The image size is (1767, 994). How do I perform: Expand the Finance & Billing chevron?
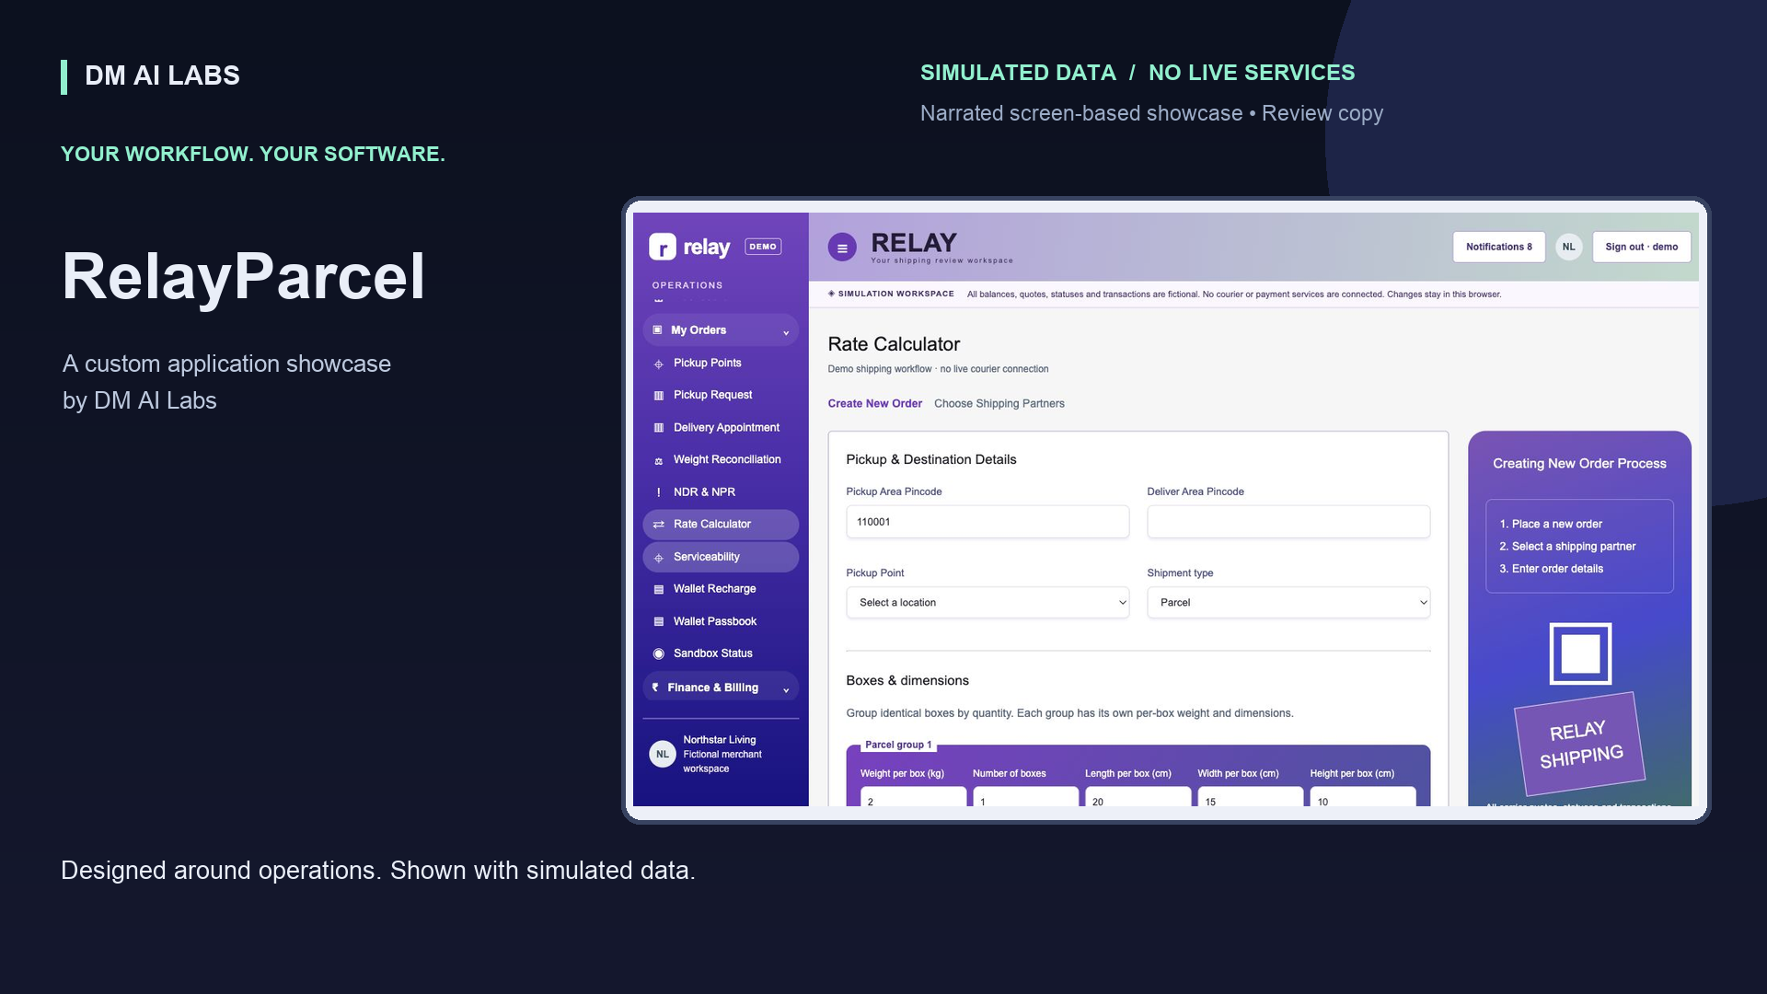785,689
